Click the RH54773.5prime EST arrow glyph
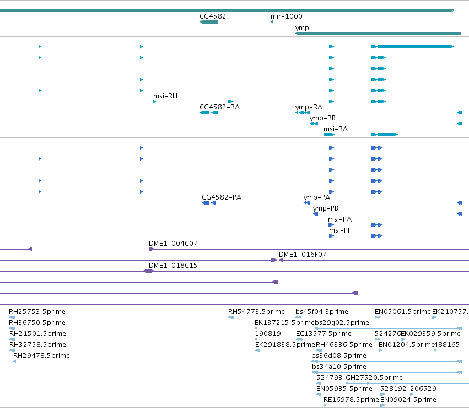This screenshot has width=469, height=408. (x=231, y=318)
